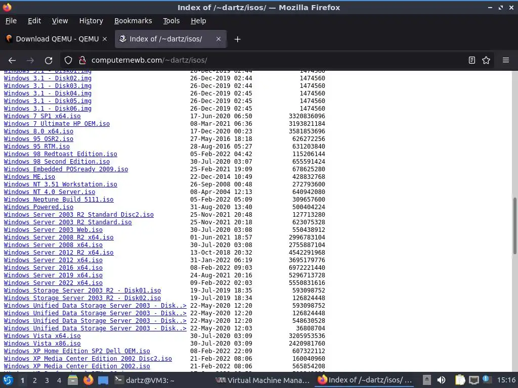518x388 pixels.
Task: Open the View menu
Action: pos(60,21)
